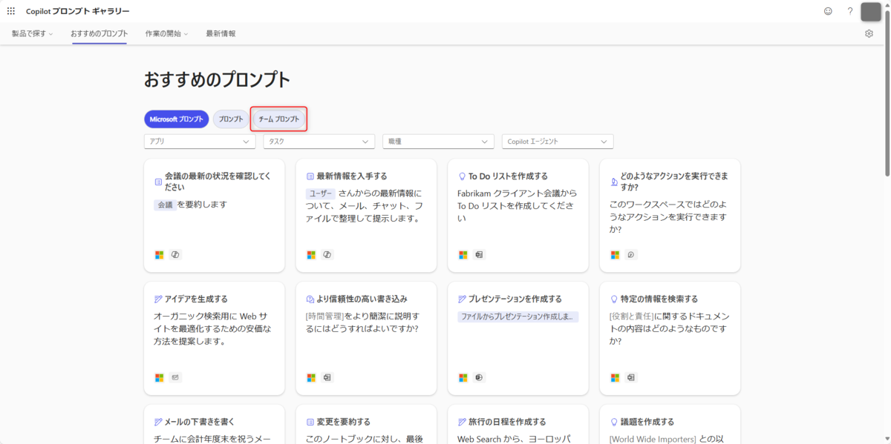
Task: Open the 特定の情報を検索する prompt title
Action: click(659, 299)
